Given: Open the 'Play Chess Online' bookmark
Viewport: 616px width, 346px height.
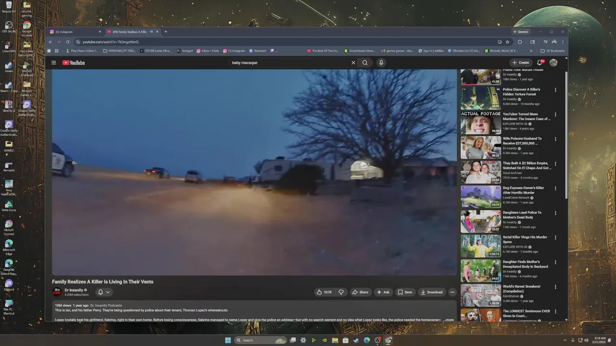Looking at the screenshot, I should [x=81, y=50].
